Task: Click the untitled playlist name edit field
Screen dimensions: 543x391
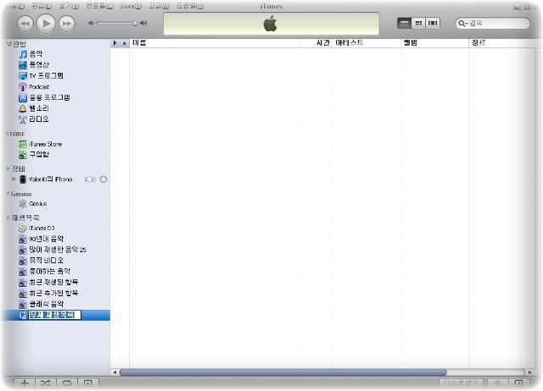Action: click(x=54, y=315)
